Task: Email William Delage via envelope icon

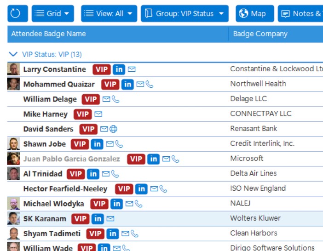Action: tap(106, 99)
